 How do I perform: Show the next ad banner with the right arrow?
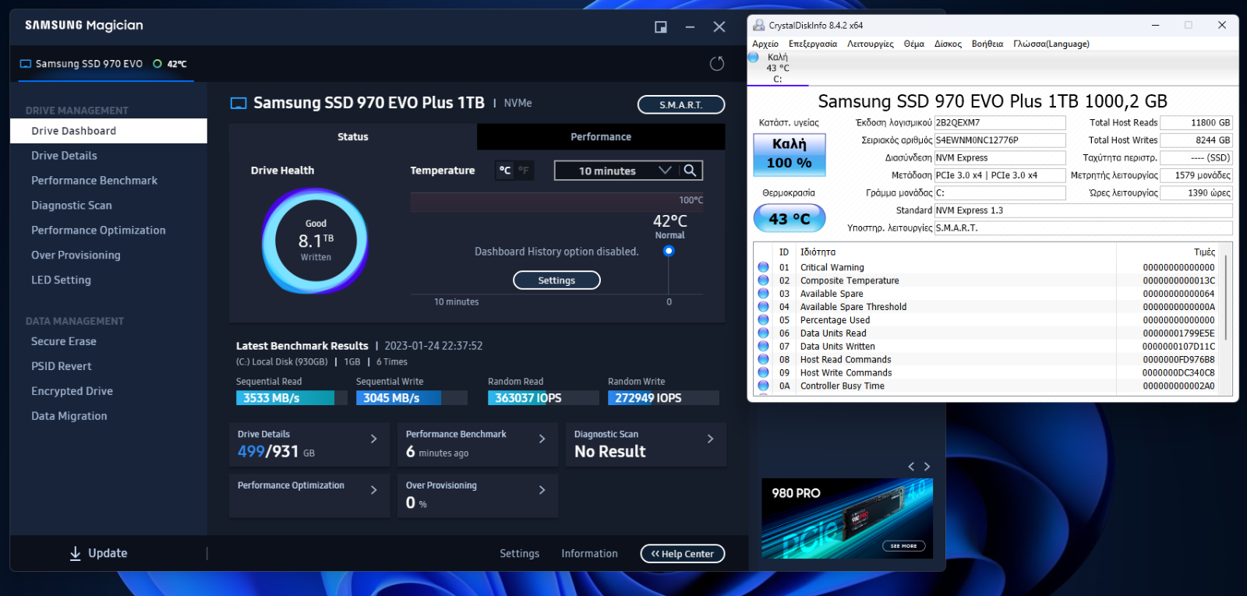pos(927,467)
